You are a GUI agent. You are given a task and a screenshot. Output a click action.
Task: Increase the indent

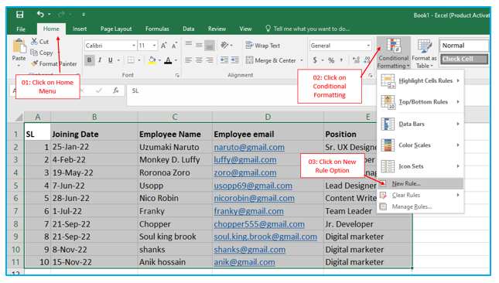tap(235, 60)
